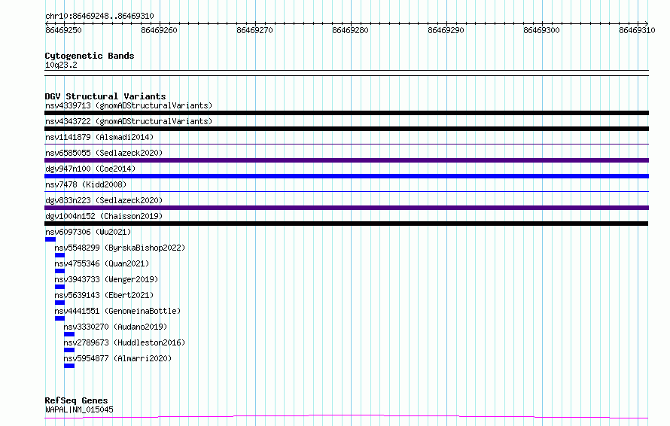Click the thin line under nsv1141879

coord(346,145)
